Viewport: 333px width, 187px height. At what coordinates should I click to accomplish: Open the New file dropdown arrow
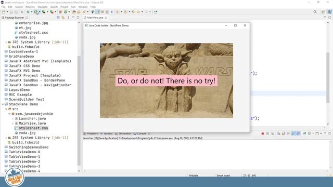(x=7, y=12)
